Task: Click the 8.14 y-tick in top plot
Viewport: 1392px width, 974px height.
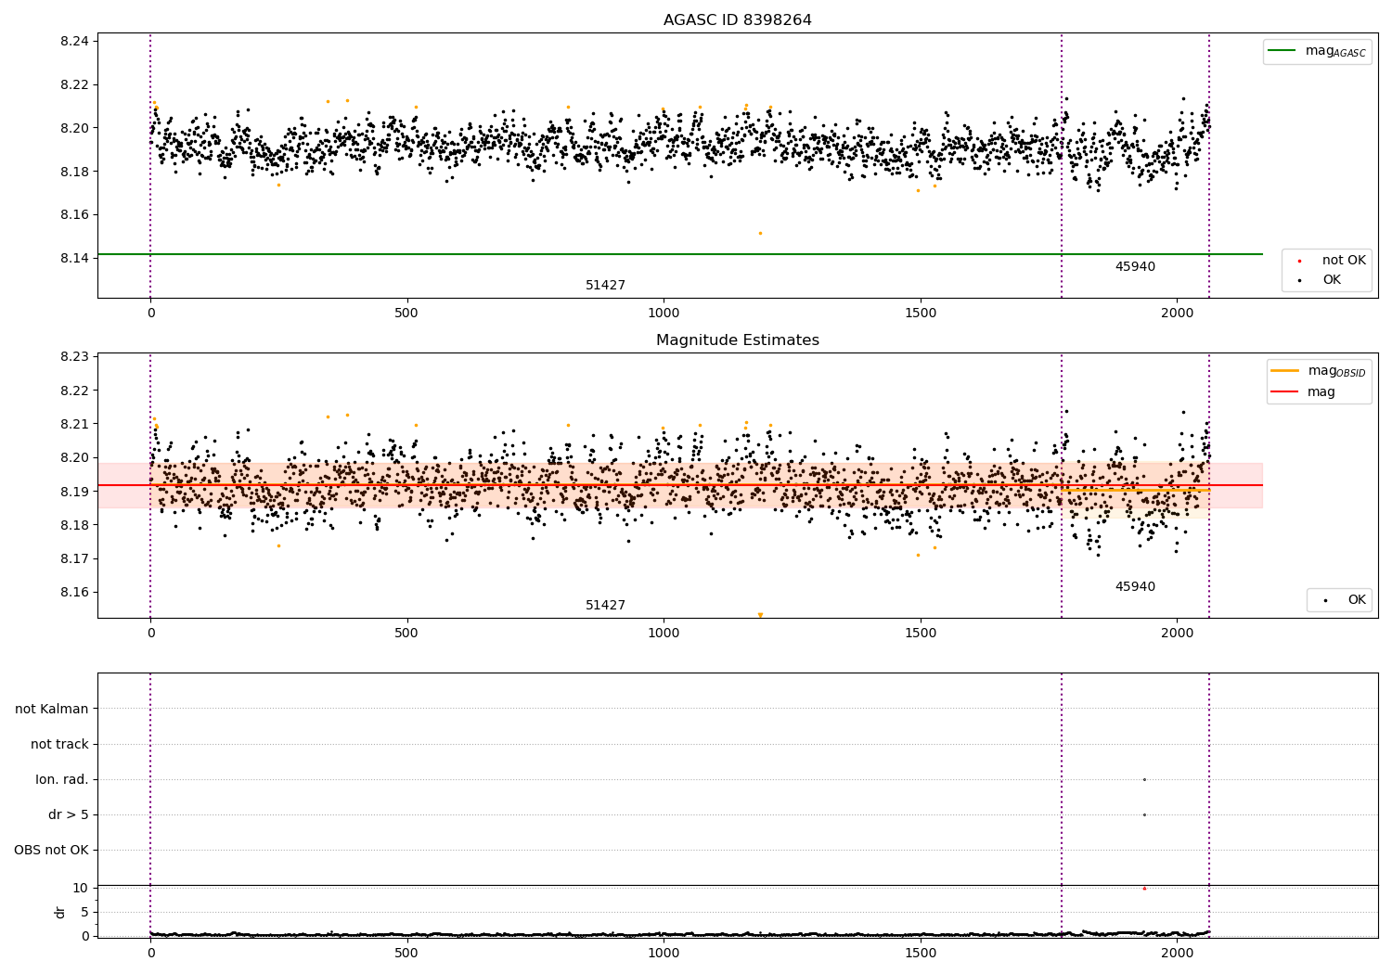Action: (74, 258)
